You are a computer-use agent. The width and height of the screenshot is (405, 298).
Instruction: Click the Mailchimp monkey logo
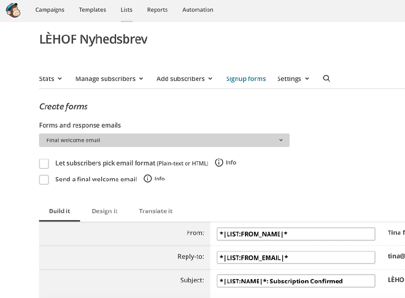[x=13, y=10]
